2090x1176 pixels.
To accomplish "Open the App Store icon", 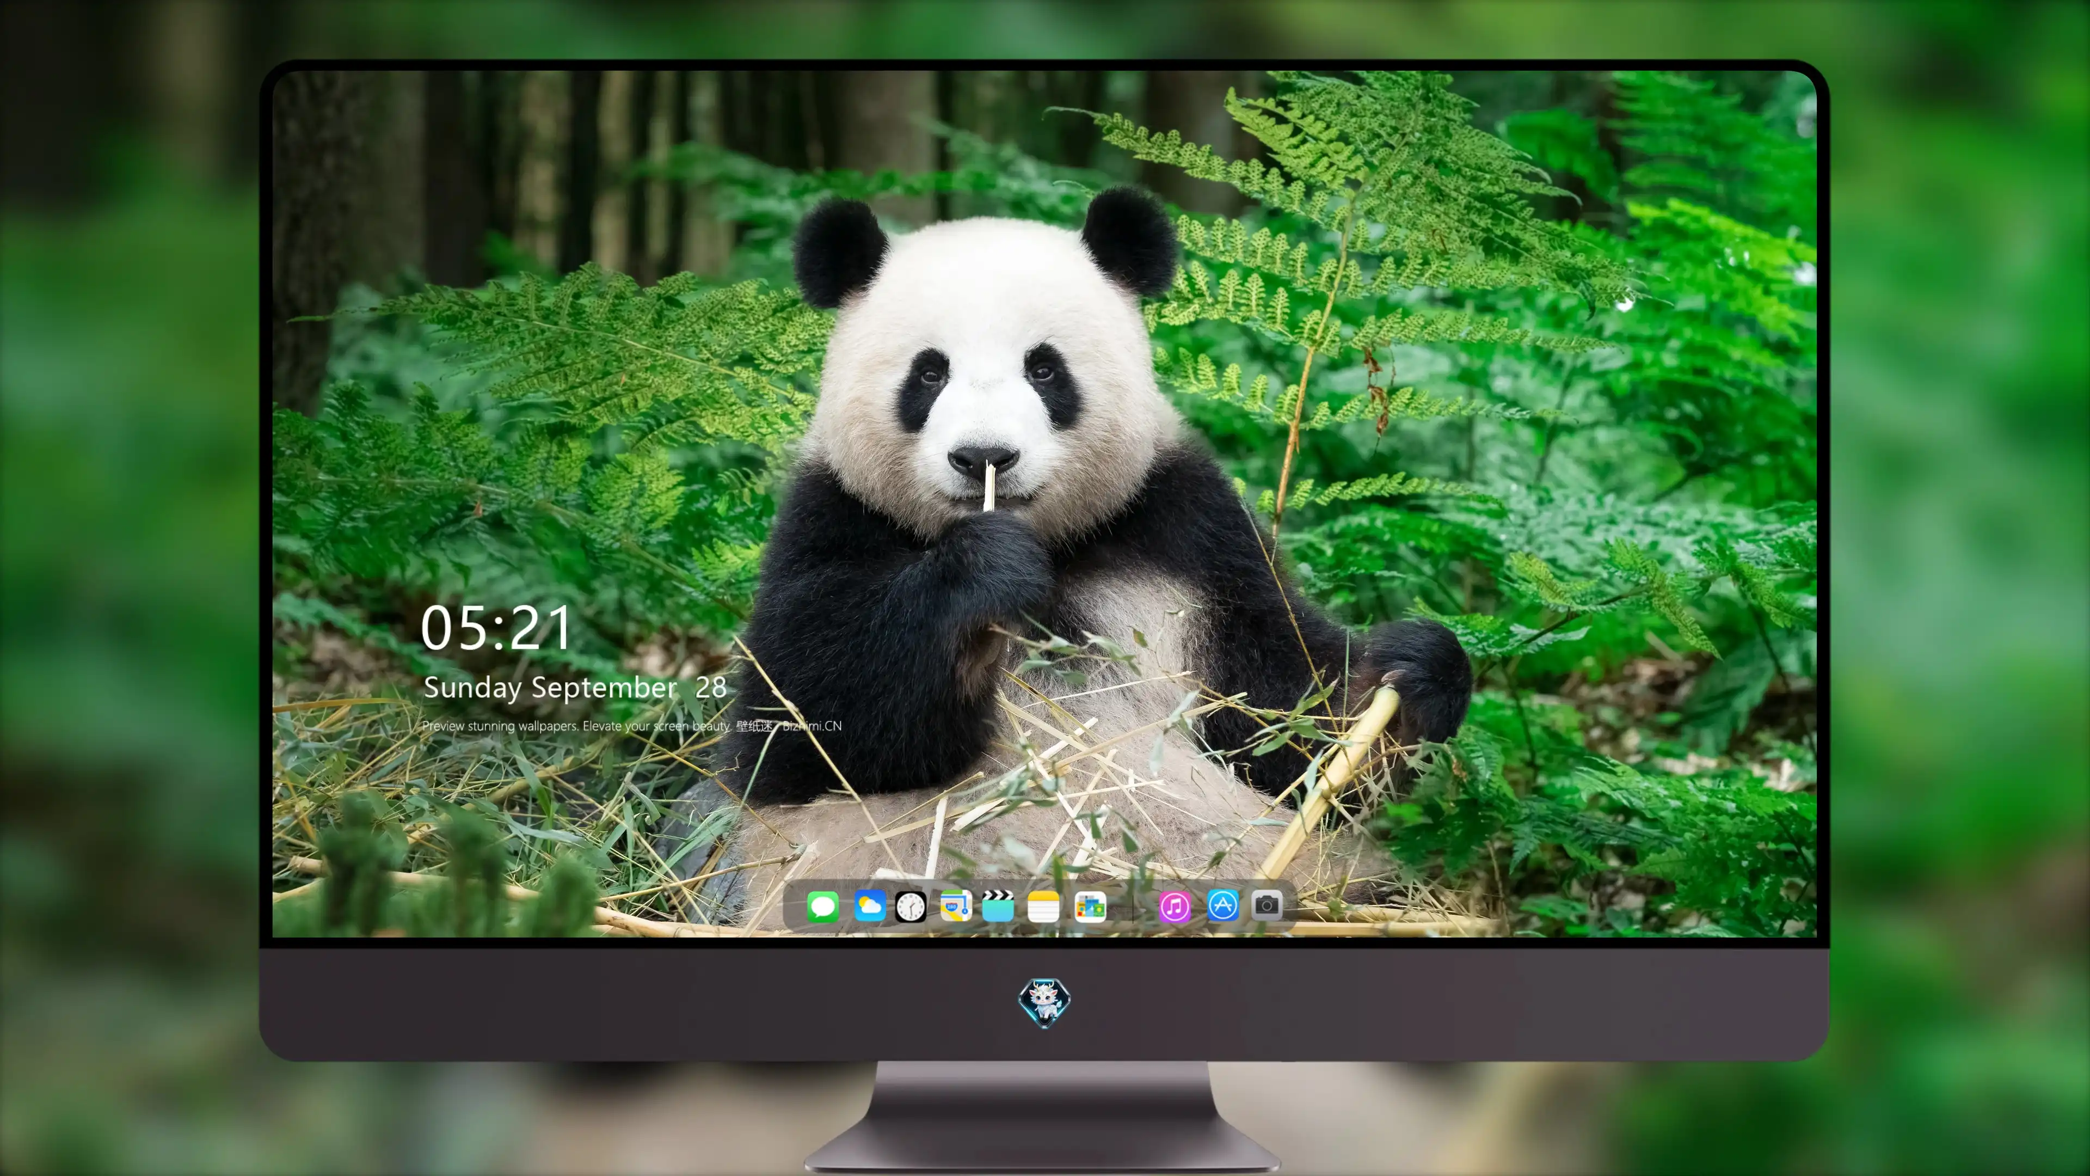I will (x=1222, y=905).
